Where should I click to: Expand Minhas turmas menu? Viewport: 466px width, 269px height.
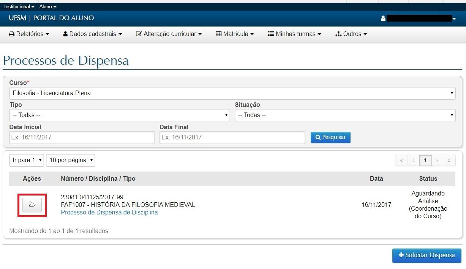pos(295,34)
